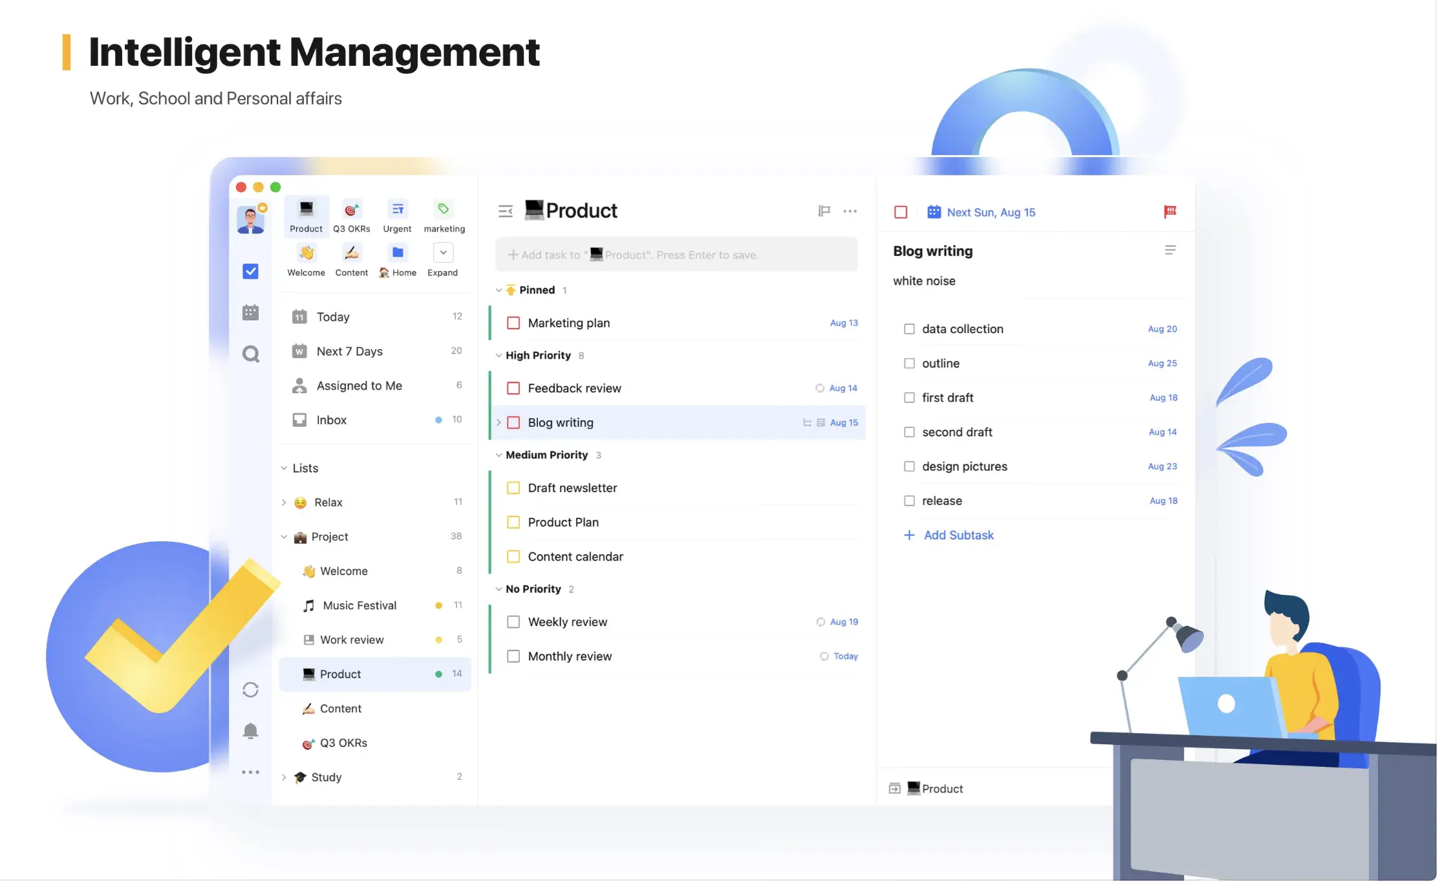Screen dimensions: 1438x882
Task: Toggle checkbox for Weekly review task
Action: (x=513, y=621)
